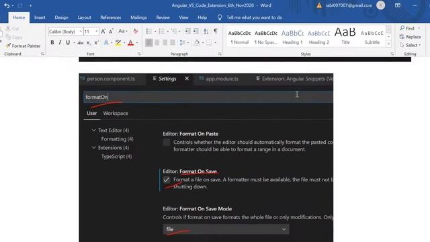Image resolution: width=430 pixels, height=242 pixels.
Task: Open the Paragraph settings dialog launcher
Action: (220, 54)
